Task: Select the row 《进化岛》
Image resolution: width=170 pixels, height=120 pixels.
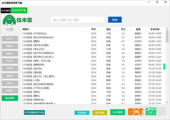Action: coord(93,69)
